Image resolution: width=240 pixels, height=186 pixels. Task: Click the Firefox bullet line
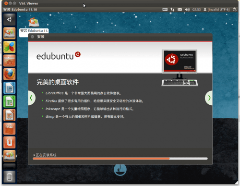(x=95, y=101)
